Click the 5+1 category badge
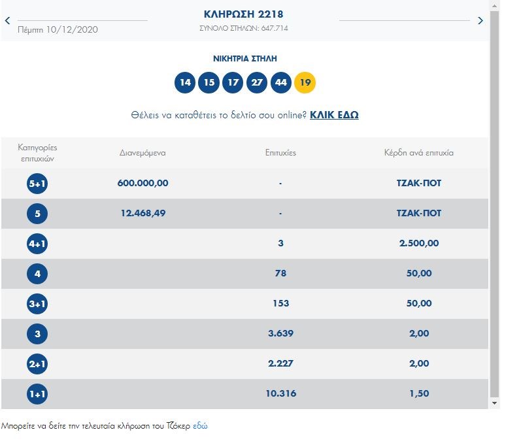This screenshot has height=445, width=521. pos(37,184)
